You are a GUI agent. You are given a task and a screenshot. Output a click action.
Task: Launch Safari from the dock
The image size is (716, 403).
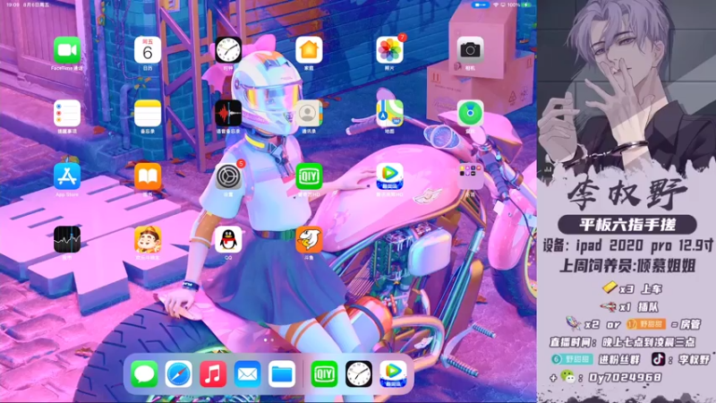178,373
